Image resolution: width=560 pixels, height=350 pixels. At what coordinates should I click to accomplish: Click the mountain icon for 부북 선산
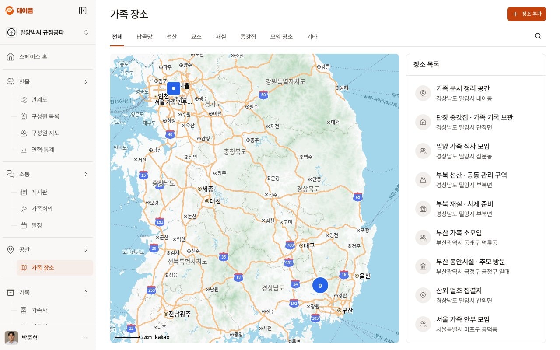click(x=423, y=180)
